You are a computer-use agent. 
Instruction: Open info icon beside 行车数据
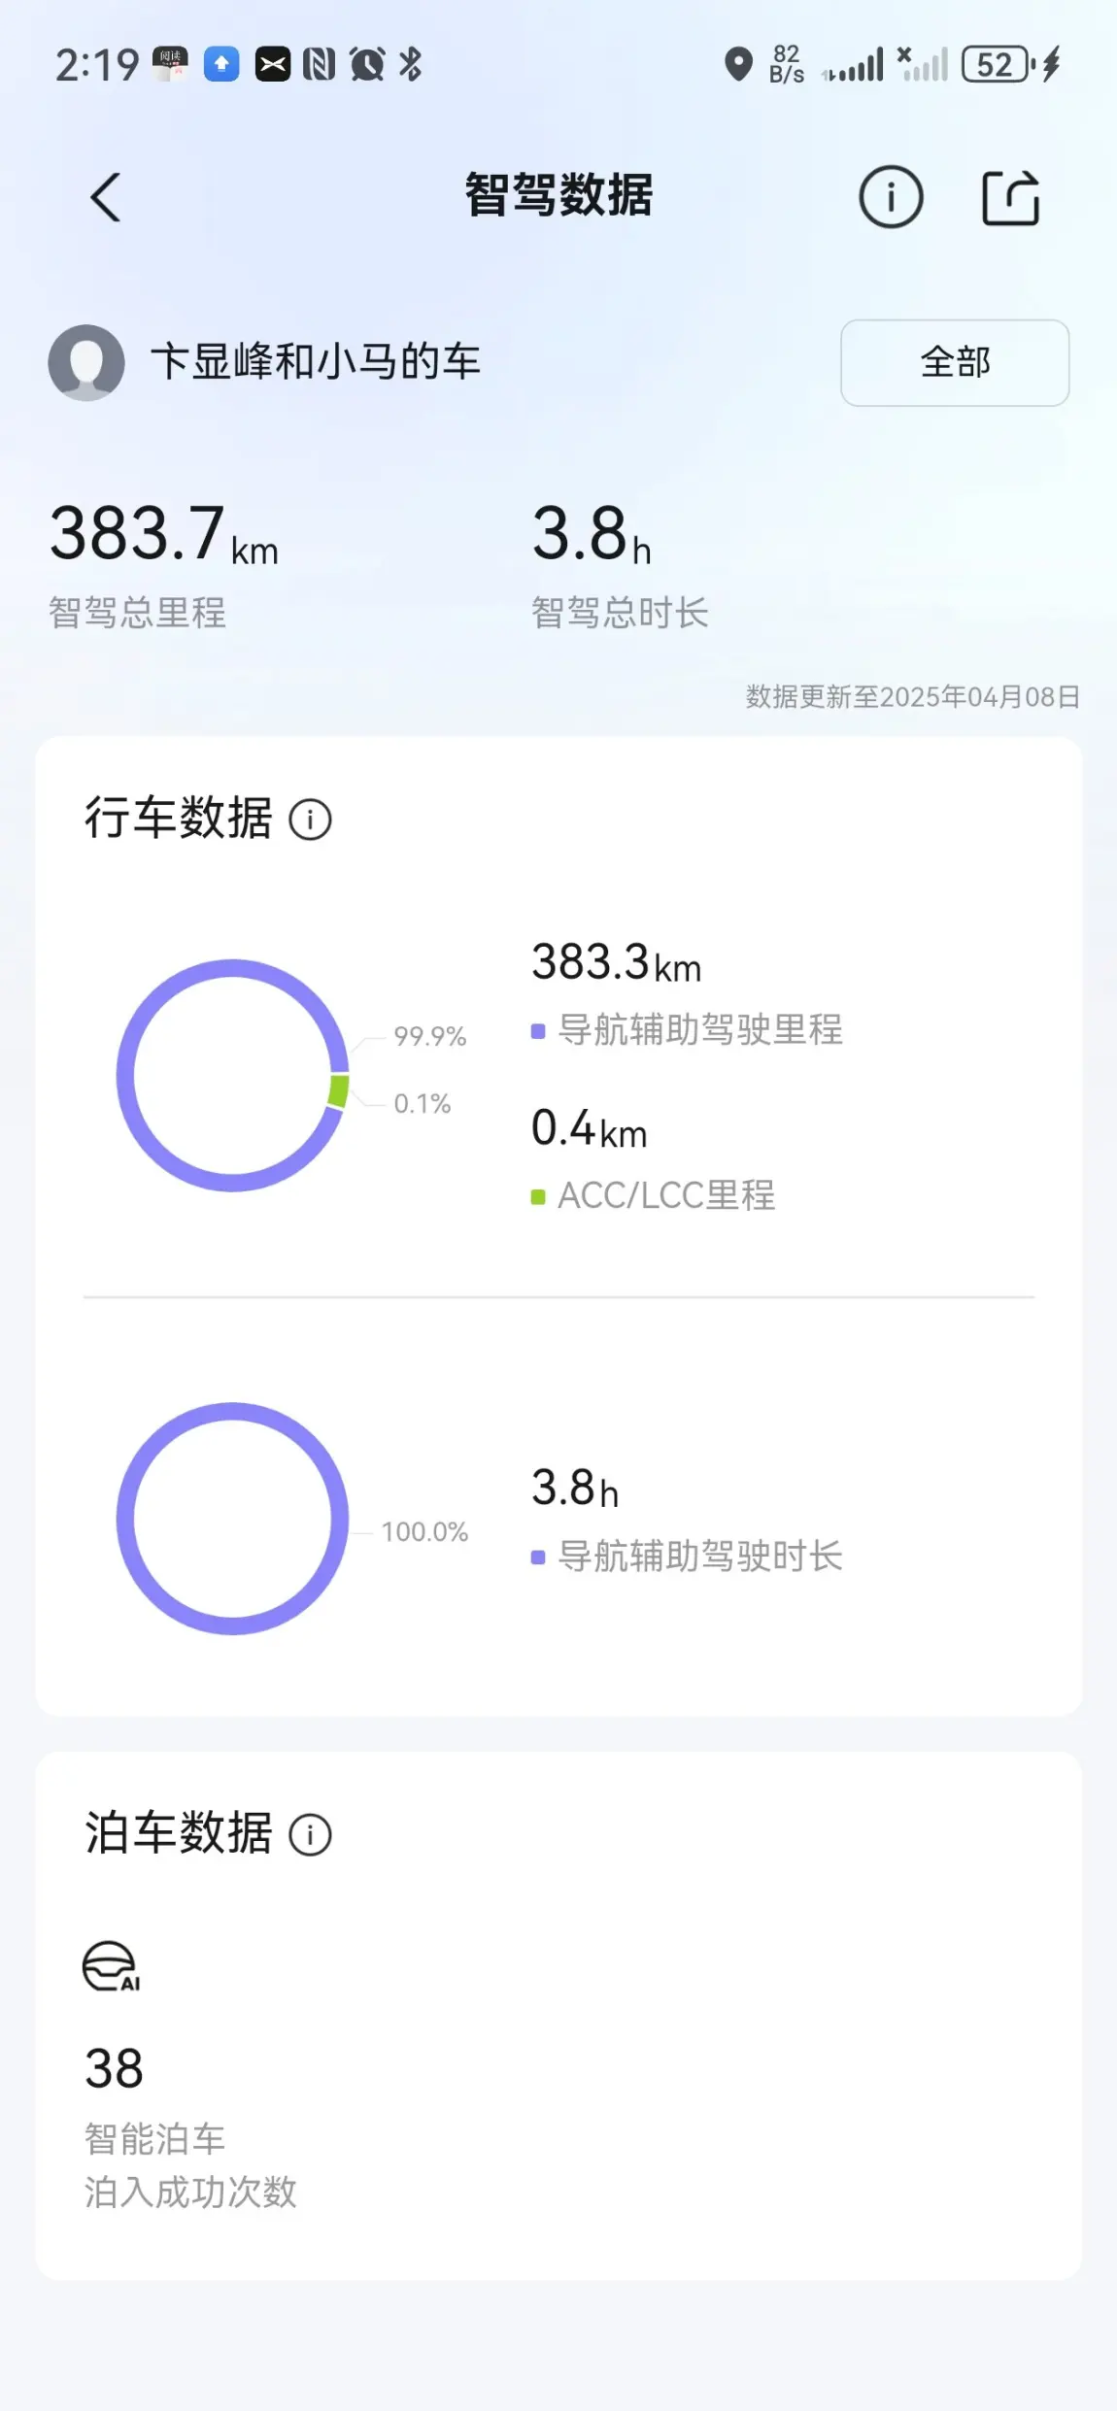(x=311, y=820)
